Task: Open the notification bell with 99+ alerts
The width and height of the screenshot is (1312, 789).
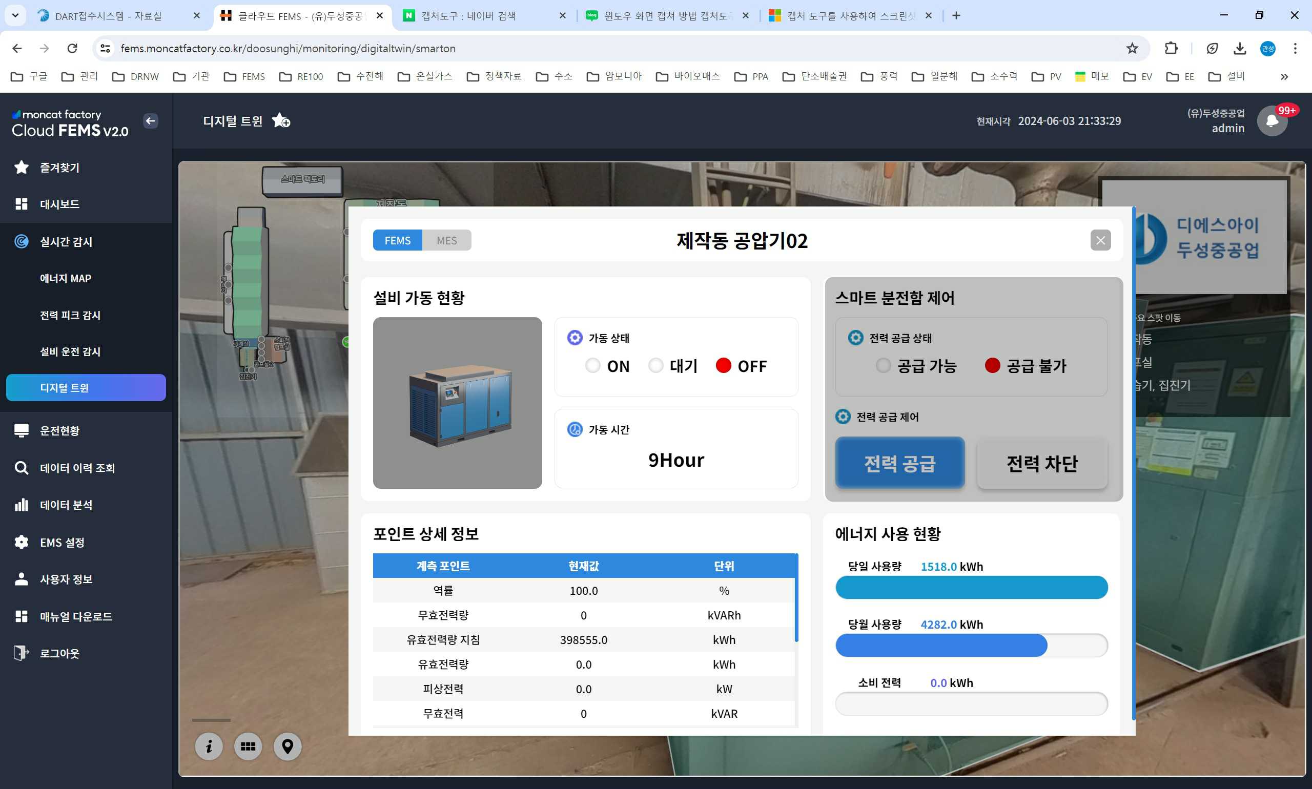Action: [x=1272, y=121]
